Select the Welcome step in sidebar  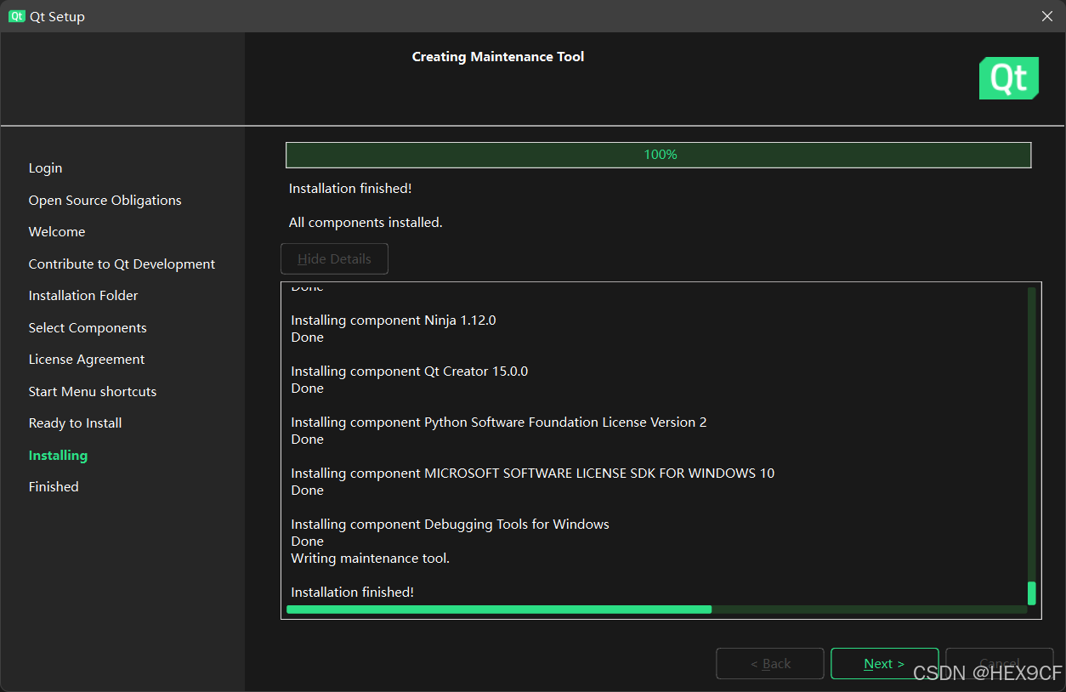(x=57, y=232)
